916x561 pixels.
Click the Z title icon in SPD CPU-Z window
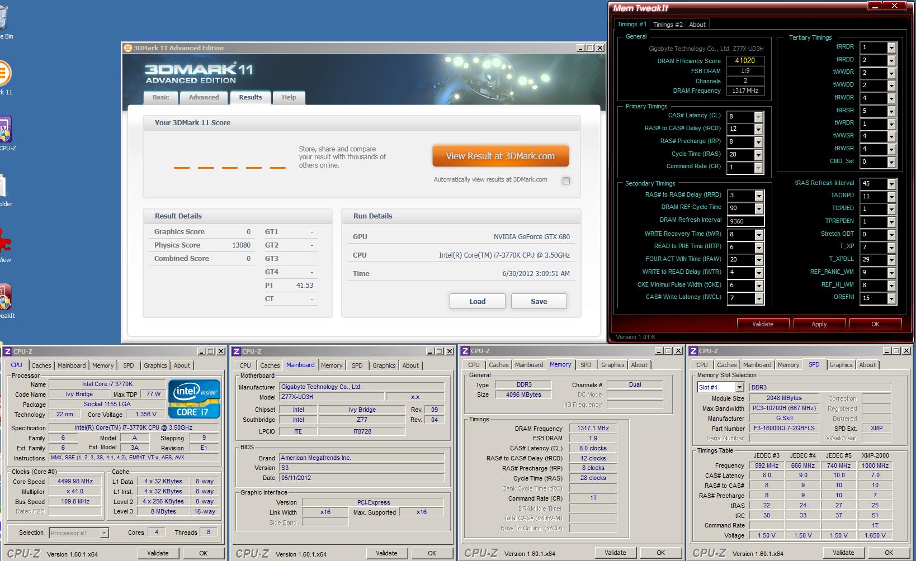(x=693, y=351)
